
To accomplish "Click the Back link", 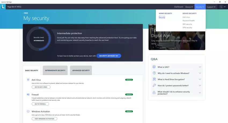I will (25, 13).
